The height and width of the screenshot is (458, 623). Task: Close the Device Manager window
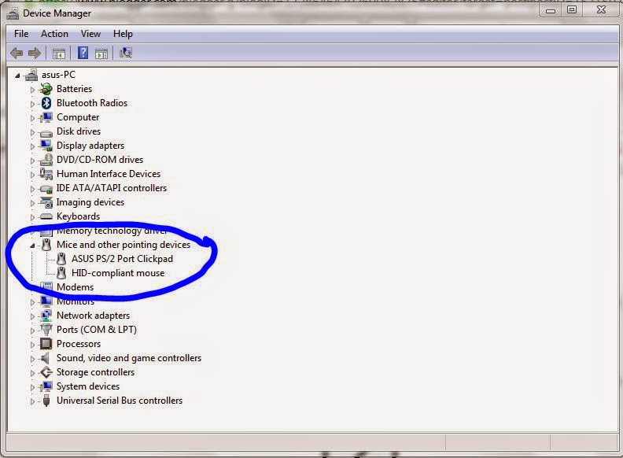click(602, 10)
